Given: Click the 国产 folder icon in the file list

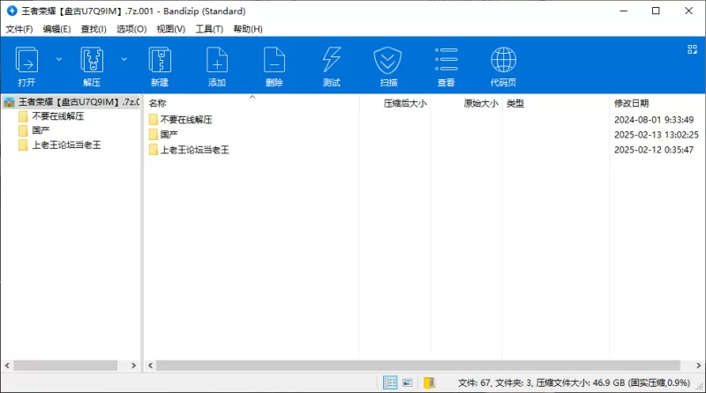Looking at the screenshot, I should (x=153, y=135).
